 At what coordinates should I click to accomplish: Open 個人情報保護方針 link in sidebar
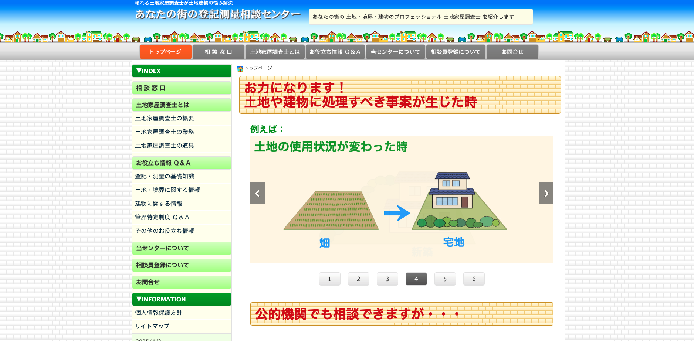pyautogui.click(x=159, y=313)
